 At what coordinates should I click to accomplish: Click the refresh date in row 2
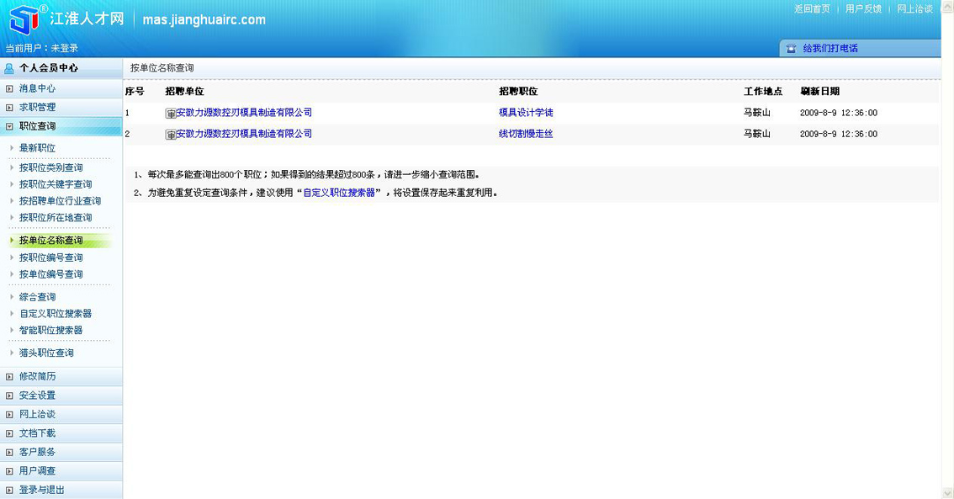839,134
